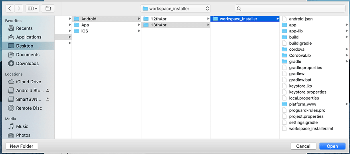Go back with the left chevron button
This screenshot has width=350, height=154.
[10, 8]
